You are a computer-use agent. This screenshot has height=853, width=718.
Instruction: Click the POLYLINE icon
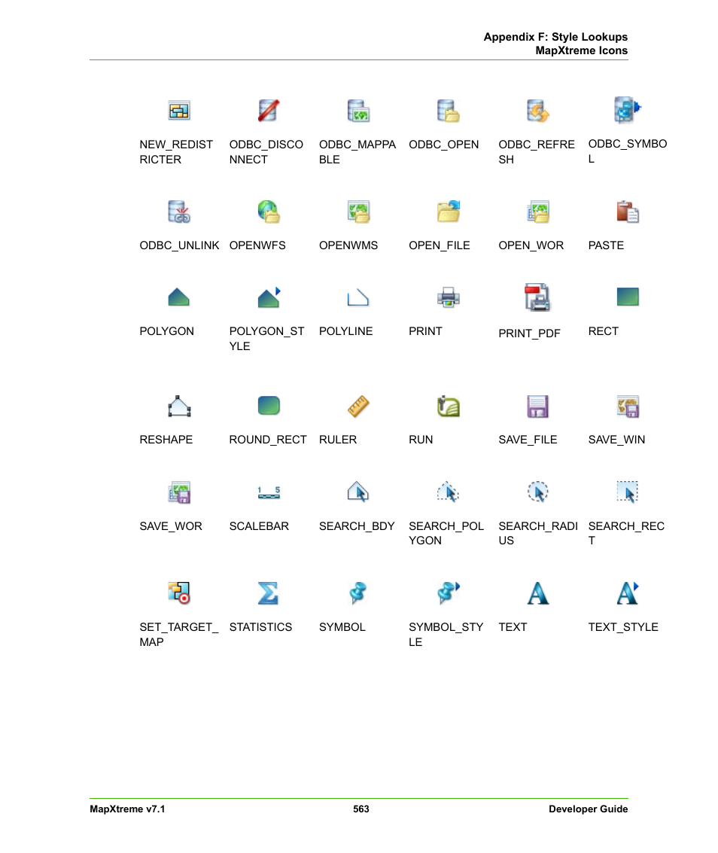358,297
